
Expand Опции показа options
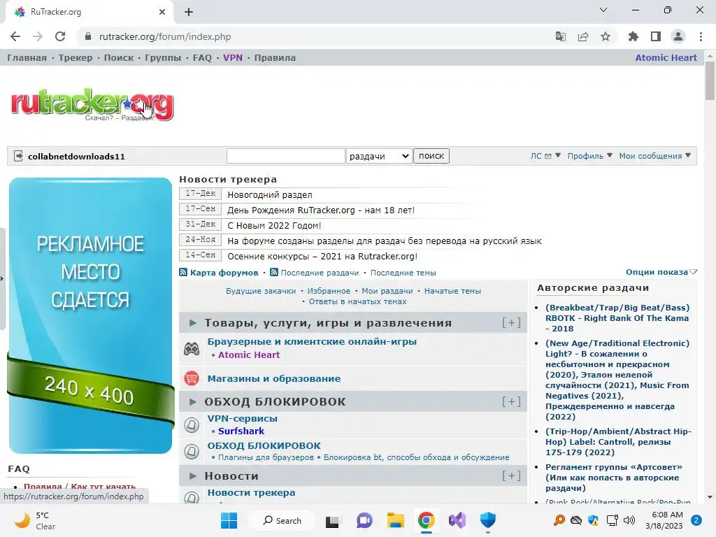[661, 272]
